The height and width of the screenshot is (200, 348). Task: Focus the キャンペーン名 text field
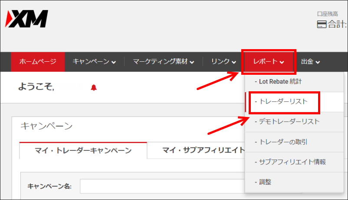[x=161, y=186]
